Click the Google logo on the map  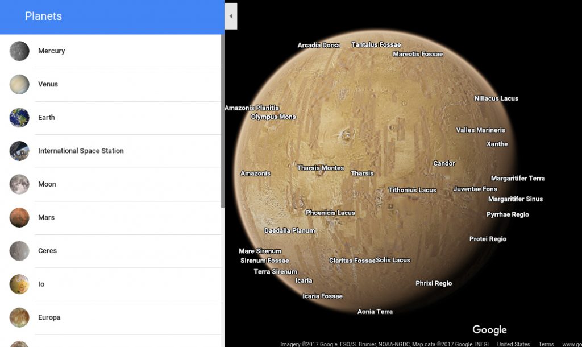tap(489, 329)
